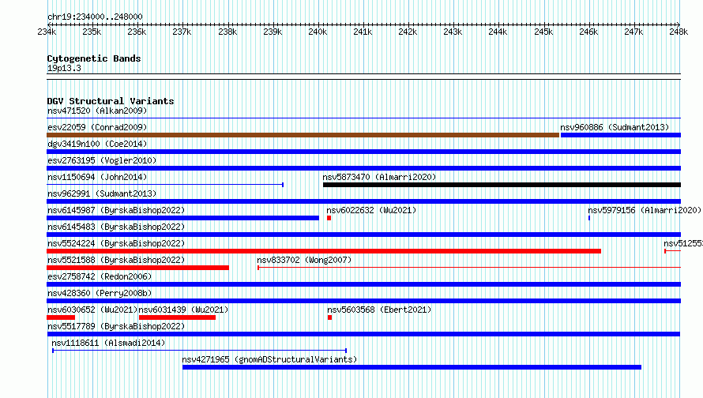Click the red nsv6030652 variant bar
The height and width of the screenshot is (398, 703).
61,317
